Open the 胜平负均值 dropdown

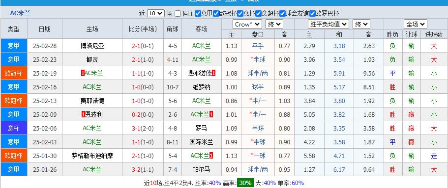pyautogui.click(x=329, y=24)
